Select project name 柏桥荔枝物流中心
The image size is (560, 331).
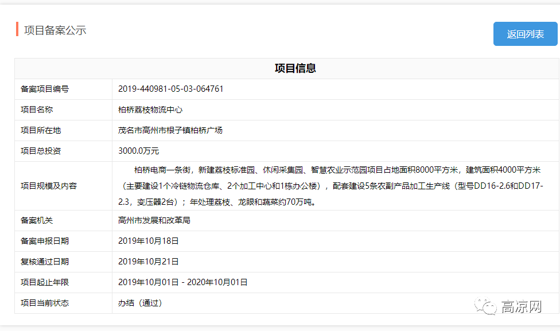pyautogui.click(x=150, y=110)
